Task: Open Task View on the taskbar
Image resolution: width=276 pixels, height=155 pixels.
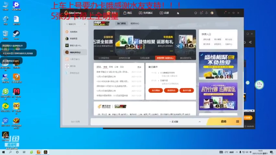Action: point(24,152)
